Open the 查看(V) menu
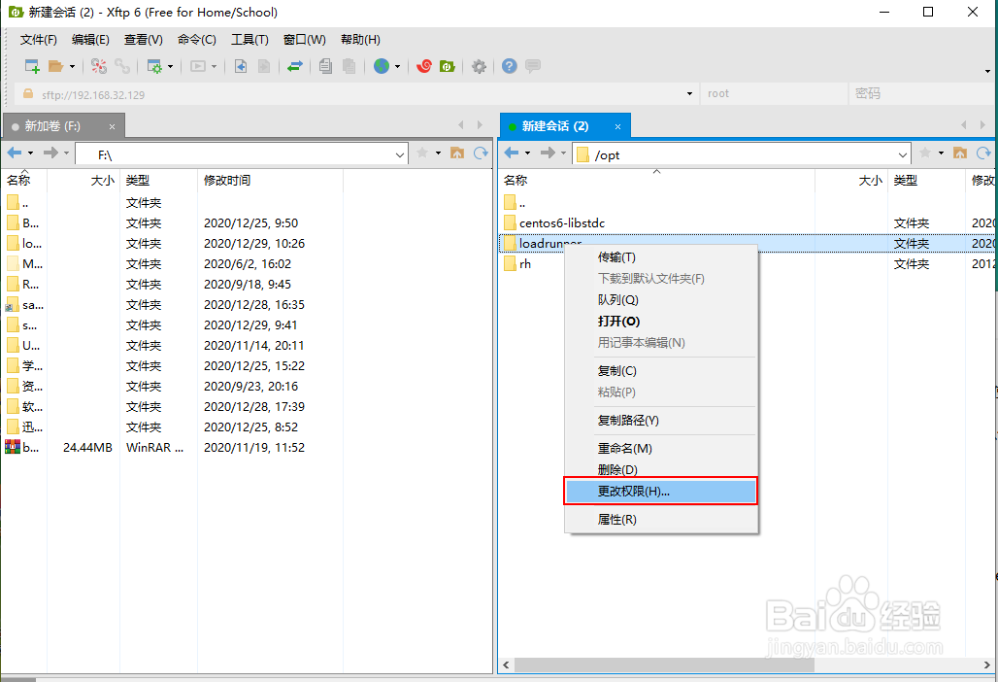This screenshot has width=998, height=682. point(144,40)
